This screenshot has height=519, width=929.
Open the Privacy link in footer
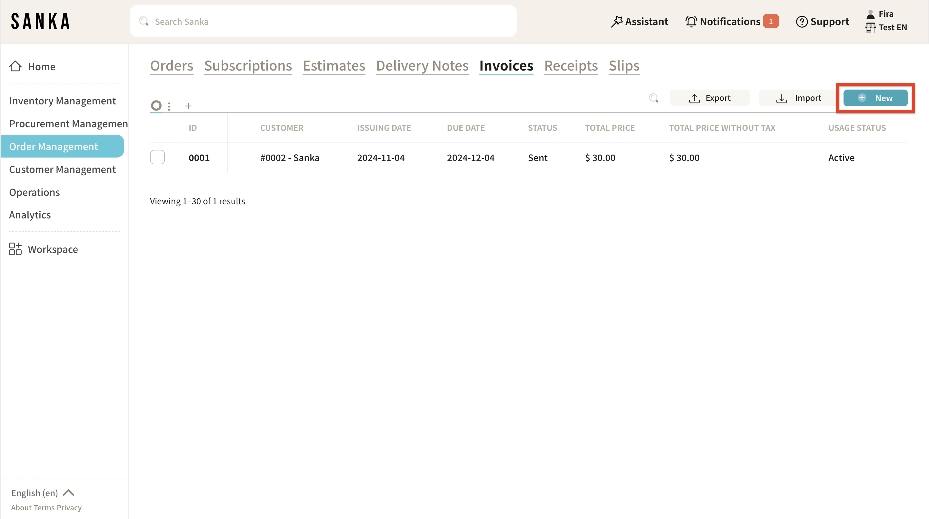[x=69, y=507]
